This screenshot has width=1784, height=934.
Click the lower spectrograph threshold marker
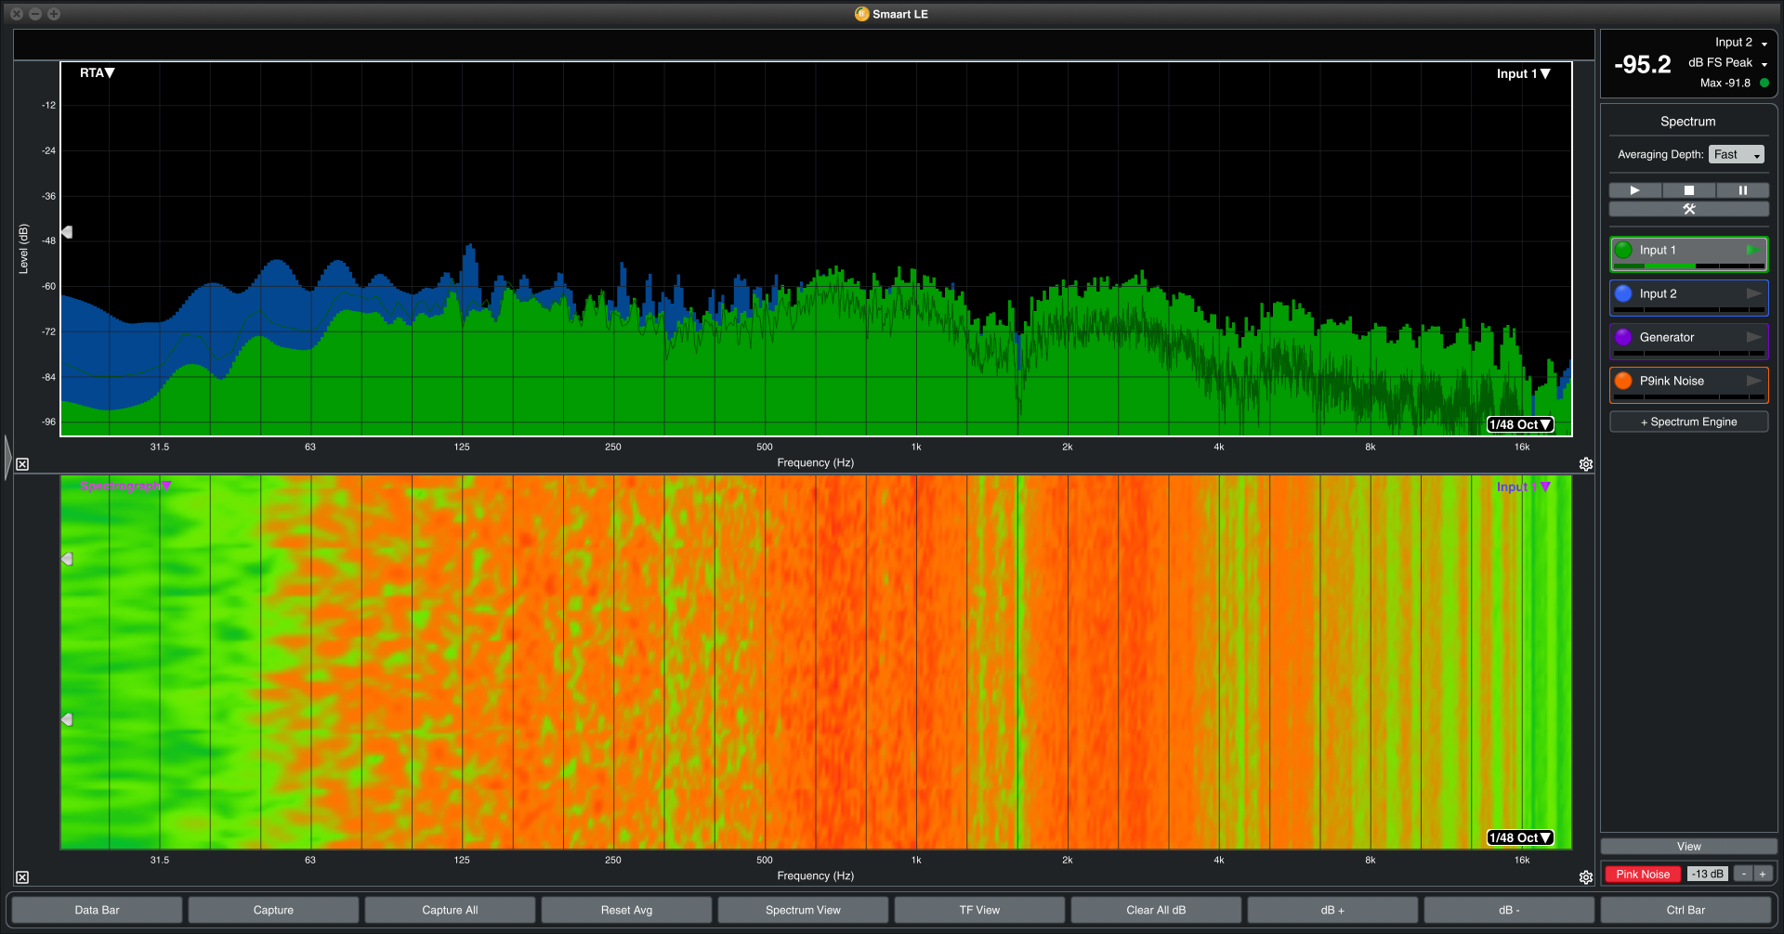click(x=67, y=720)
